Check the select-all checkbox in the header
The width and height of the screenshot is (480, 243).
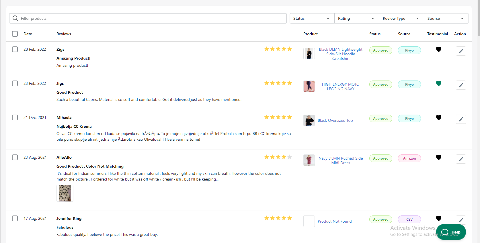[x=15, y=34]
